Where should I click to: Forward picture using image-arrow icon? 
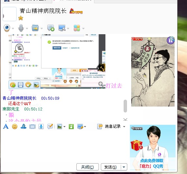[36, 85]
